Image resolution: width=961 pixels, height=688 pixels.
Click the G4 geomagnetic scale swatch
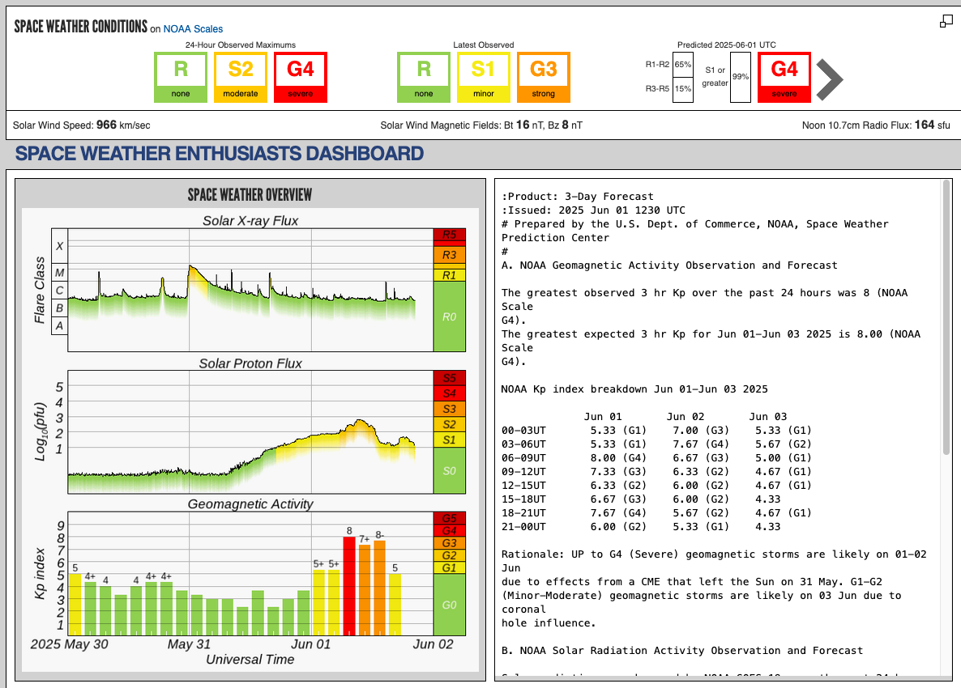[449, 531]
